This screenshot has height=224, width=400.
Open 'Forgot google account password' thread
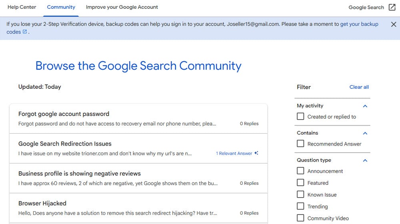pyautogui.click(x=64, y=114)
